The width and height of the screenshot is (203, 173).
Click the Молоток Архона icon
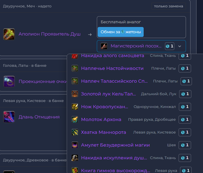[x=75, y=120]
